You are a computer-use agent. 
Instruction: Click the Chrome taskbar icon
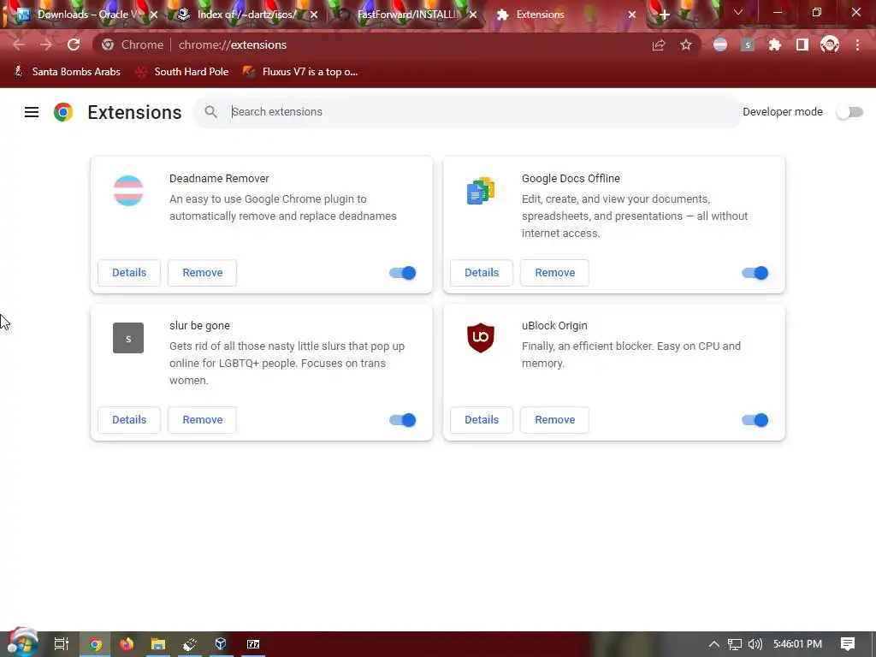click(96, 644)
